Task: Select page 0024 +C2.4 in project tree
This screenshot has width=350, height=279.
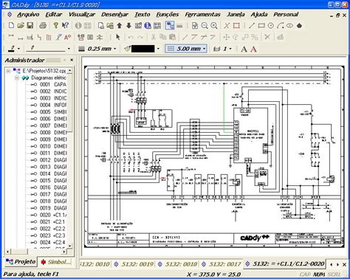Action: [48, 243]
